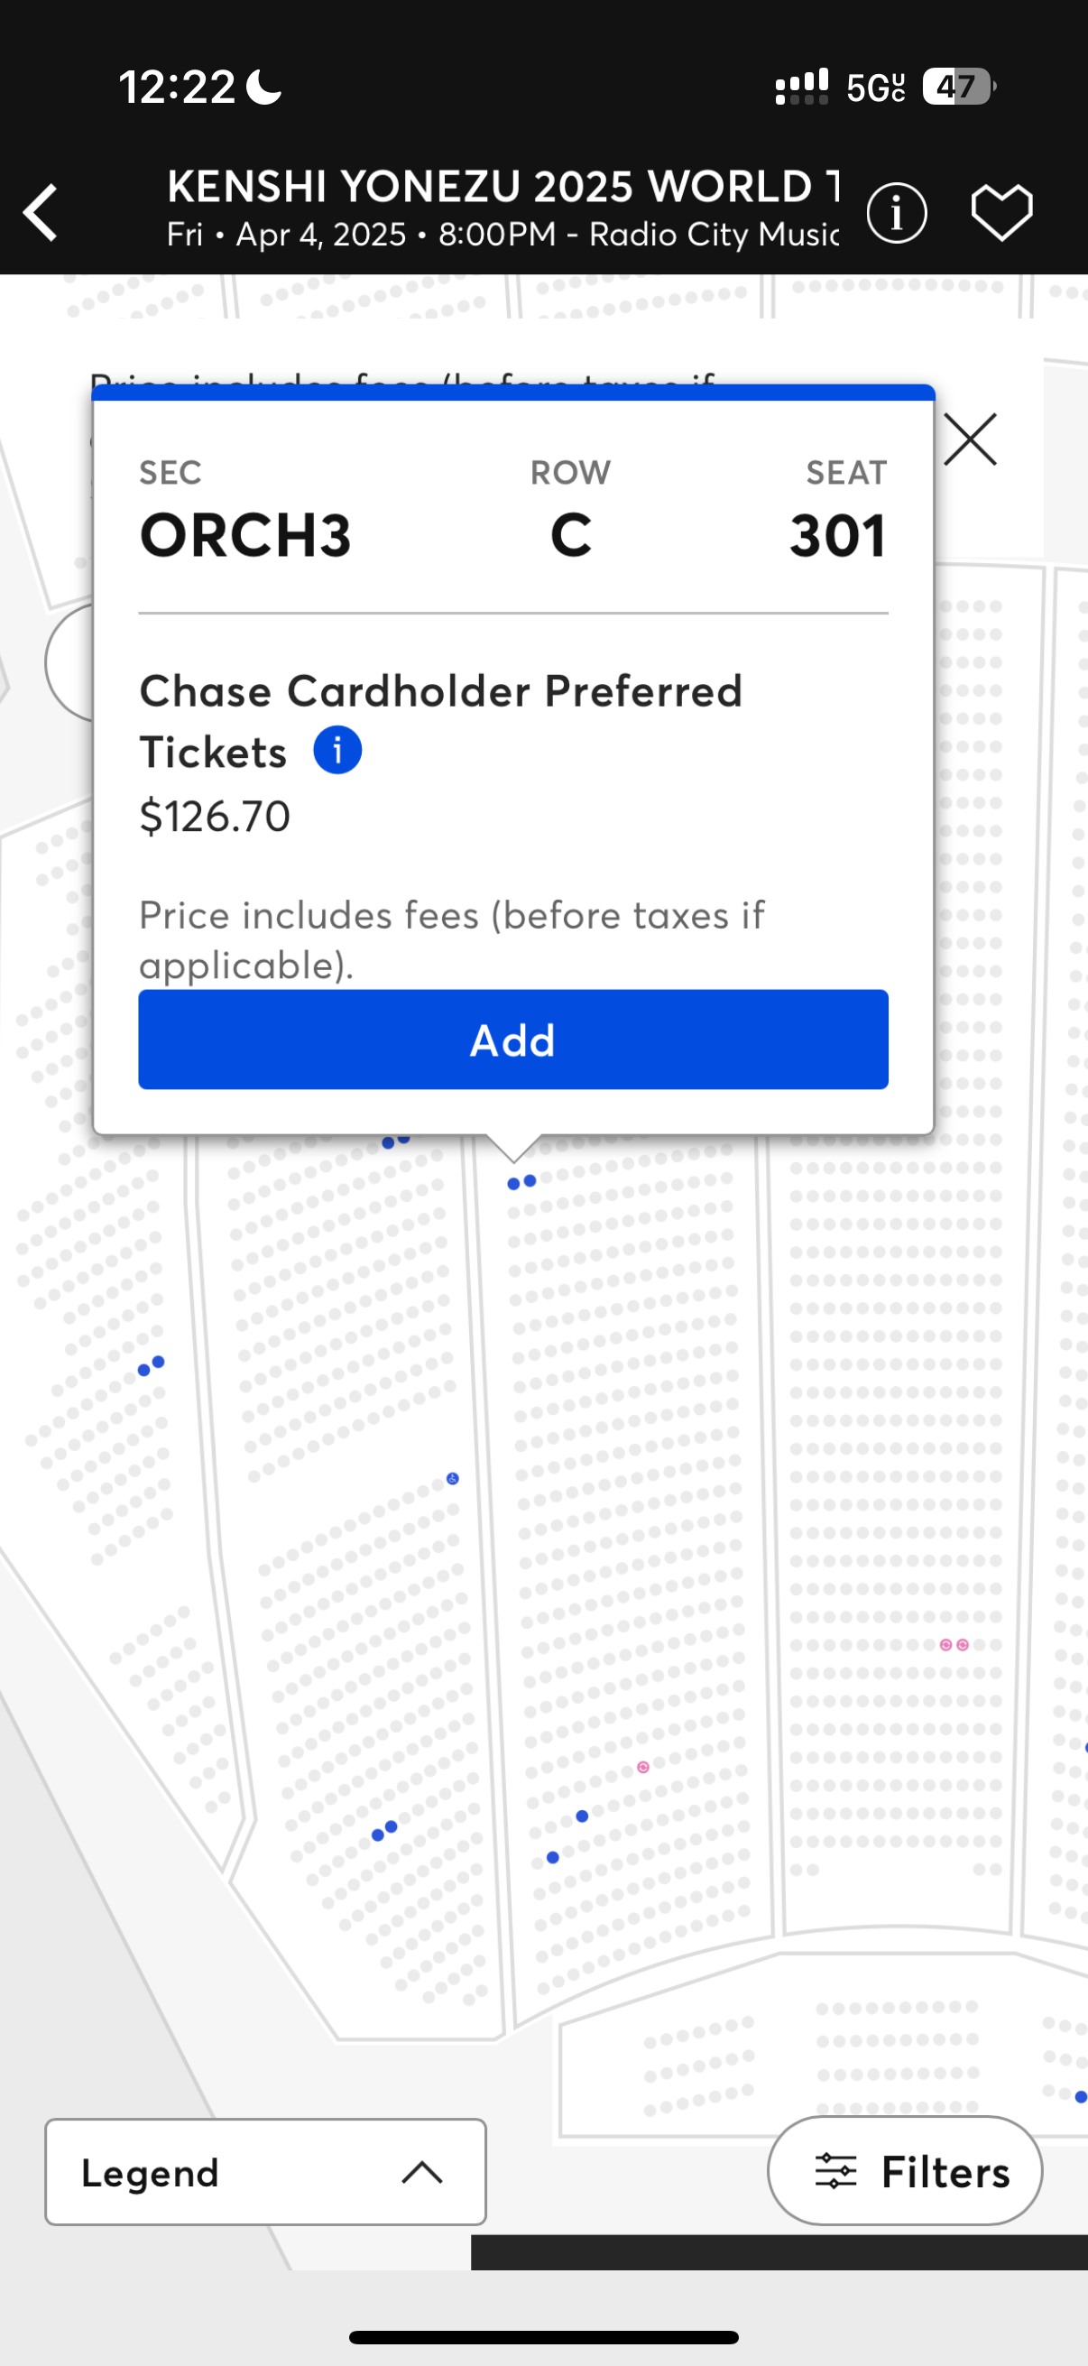Tap the event title Kenshi Yonezu header

[x=503, y=187]
